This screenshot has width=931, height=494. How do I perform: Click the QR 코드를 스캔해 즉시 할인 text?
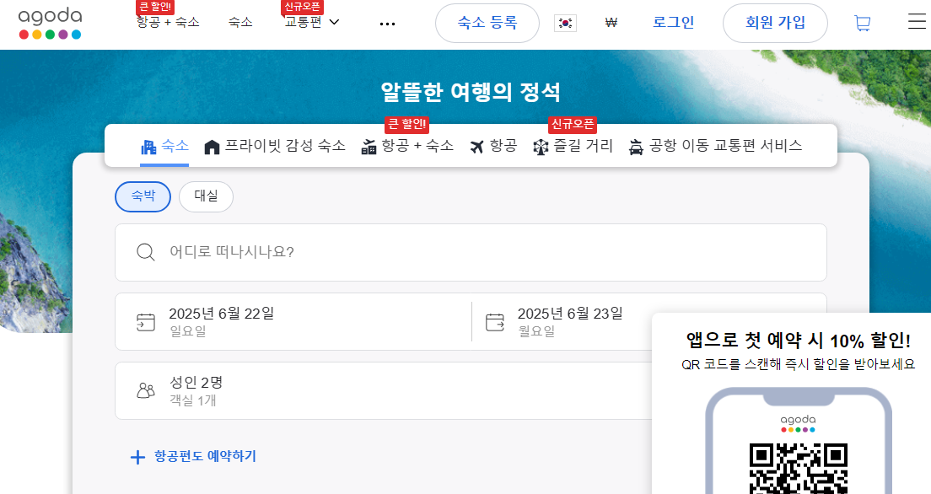(799, 364)
